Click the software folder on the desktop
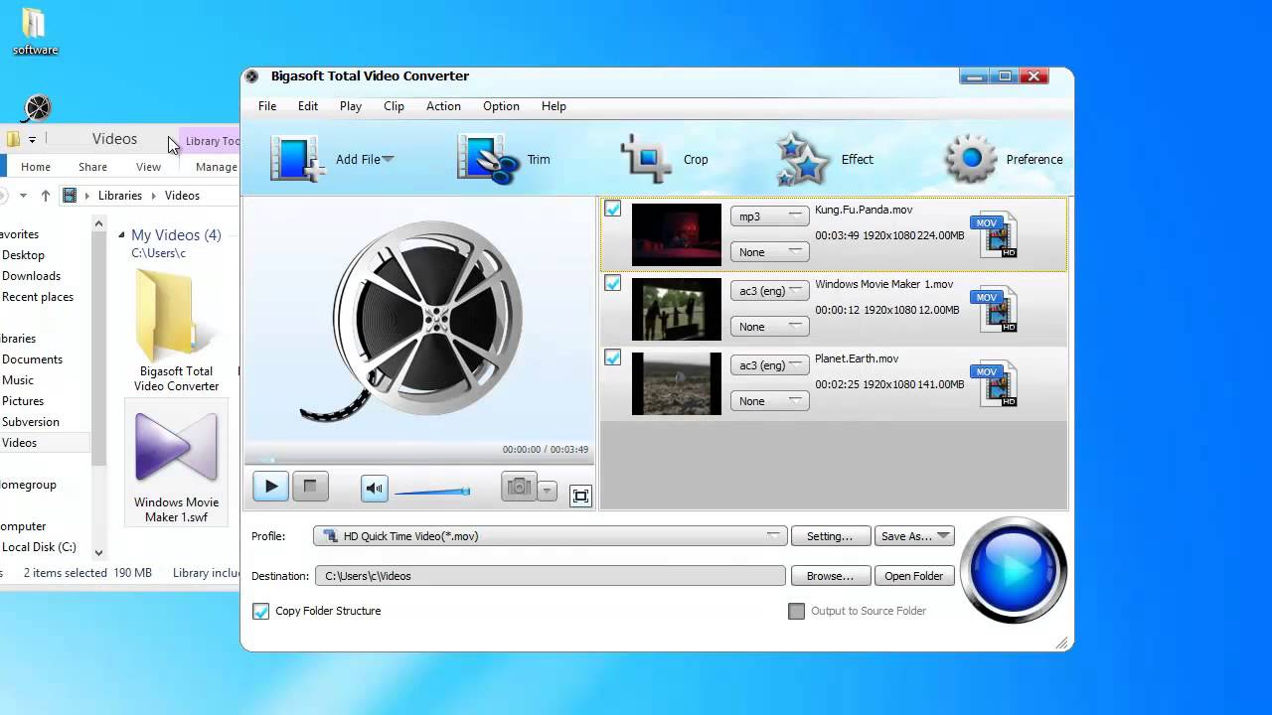1272x715 pixels. (x=35, y=31)
